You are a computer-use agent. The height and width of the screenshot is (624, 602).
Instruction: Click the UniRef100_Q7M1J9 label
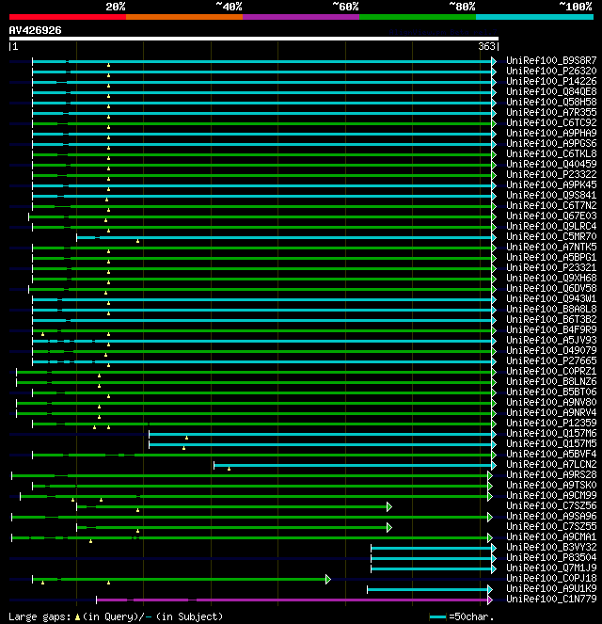tap(551, 568)
